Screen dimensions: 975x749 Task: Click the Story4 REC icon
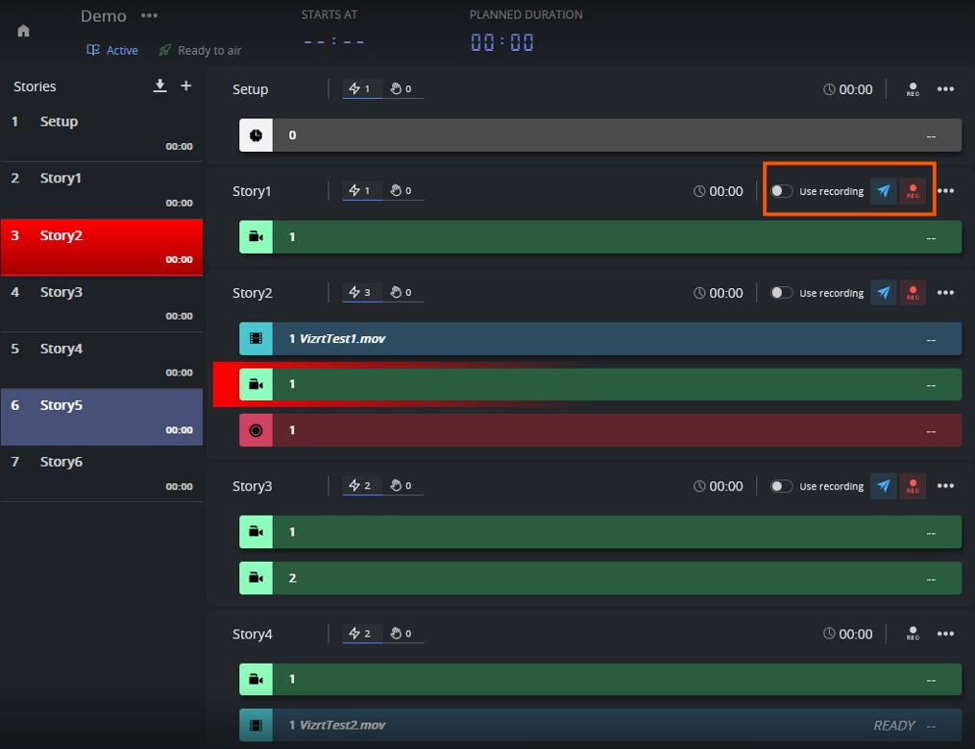(x=913, y=634)
